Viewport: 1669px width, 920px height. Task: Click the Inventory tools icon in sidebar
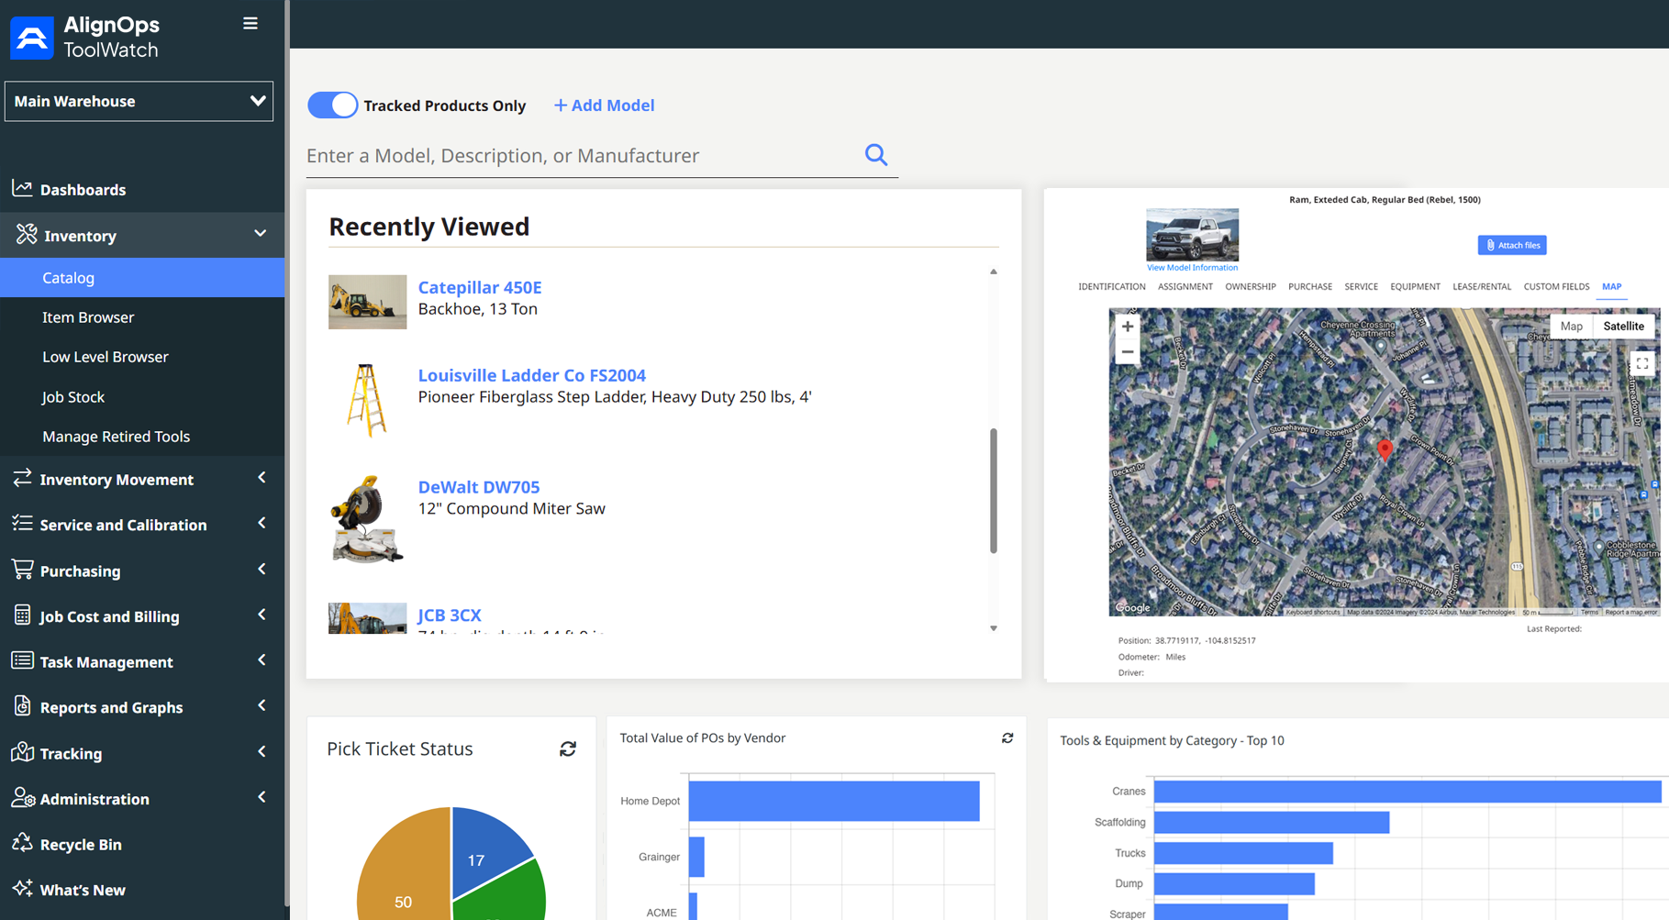coord(27,235)
